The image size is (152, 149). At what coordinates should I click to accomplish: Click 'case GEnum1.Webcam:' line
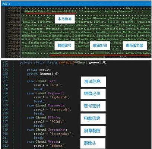point(44,142)
